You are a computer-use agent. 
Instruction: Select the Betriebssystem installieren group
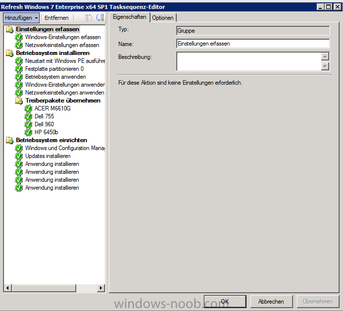click(x=53, y=53)
